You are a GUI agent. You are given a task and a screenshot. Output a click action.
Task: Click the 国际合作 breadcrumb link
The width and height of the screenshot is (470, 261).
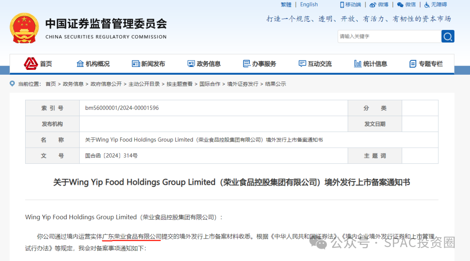pyautogui.click(x=210, y=84)
